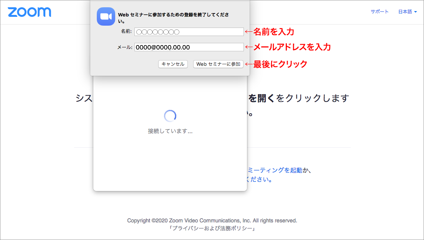Click the Zoom logo in the header
This screenshot has height=240, width=424.
pos(30,12)
